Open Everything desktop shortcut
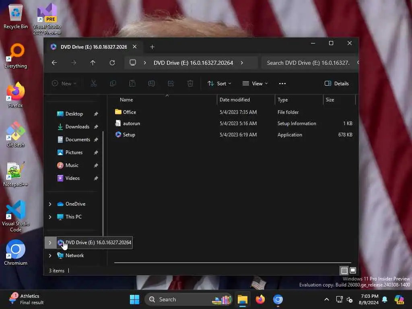Image resolution: width=412 pixels, height=309 pixels. tap(16, 56)
